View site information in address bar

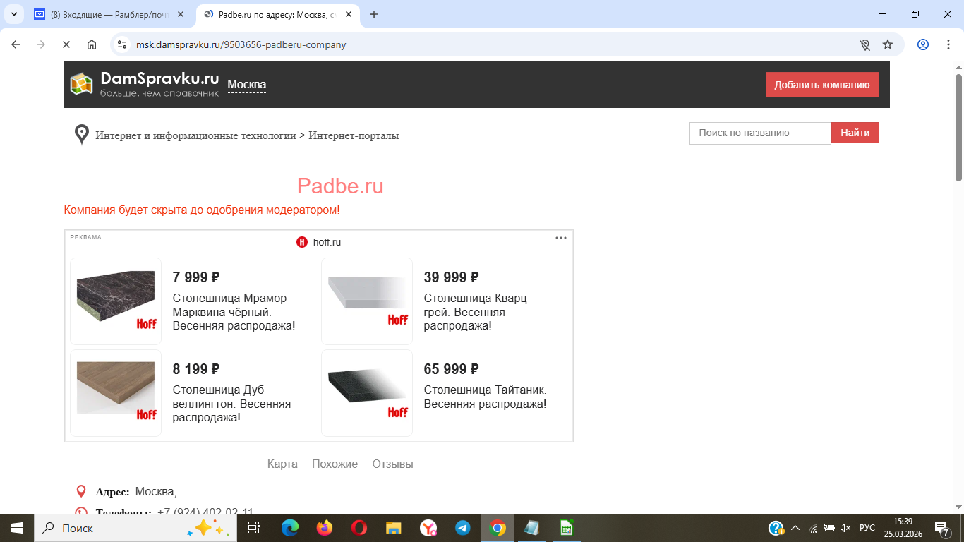point(122,44)
